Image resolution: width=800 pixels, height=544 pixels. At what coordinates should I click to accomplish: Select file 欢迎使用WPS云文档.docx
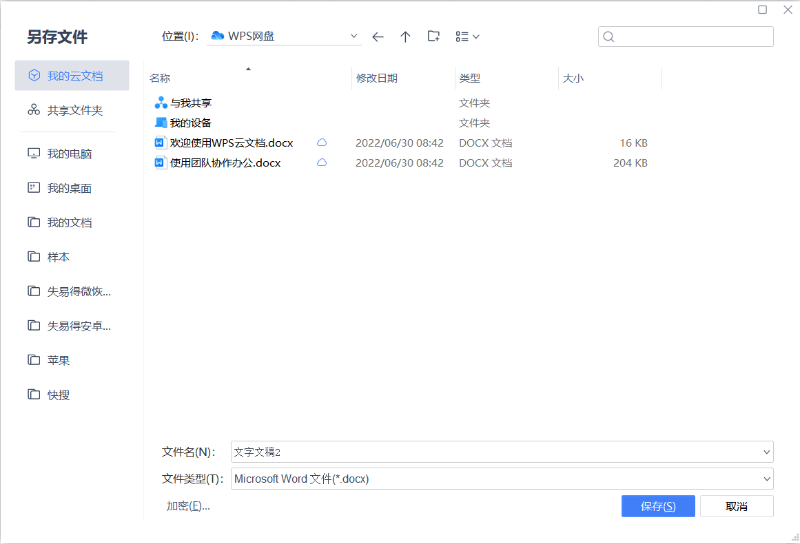pyautogui.click(x=403, y=143)
